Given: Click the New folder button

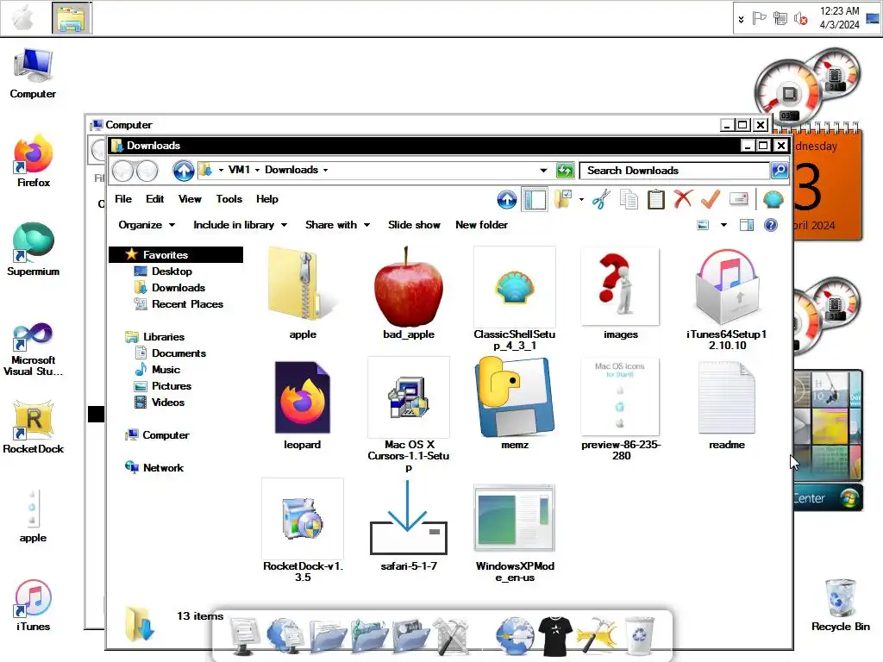Looking at the screenshot, I should tap(481, 225).
